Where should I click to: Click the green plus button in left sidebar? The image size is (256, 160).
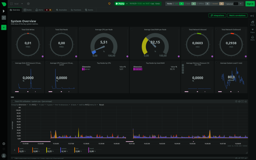[x=4, y=27]
